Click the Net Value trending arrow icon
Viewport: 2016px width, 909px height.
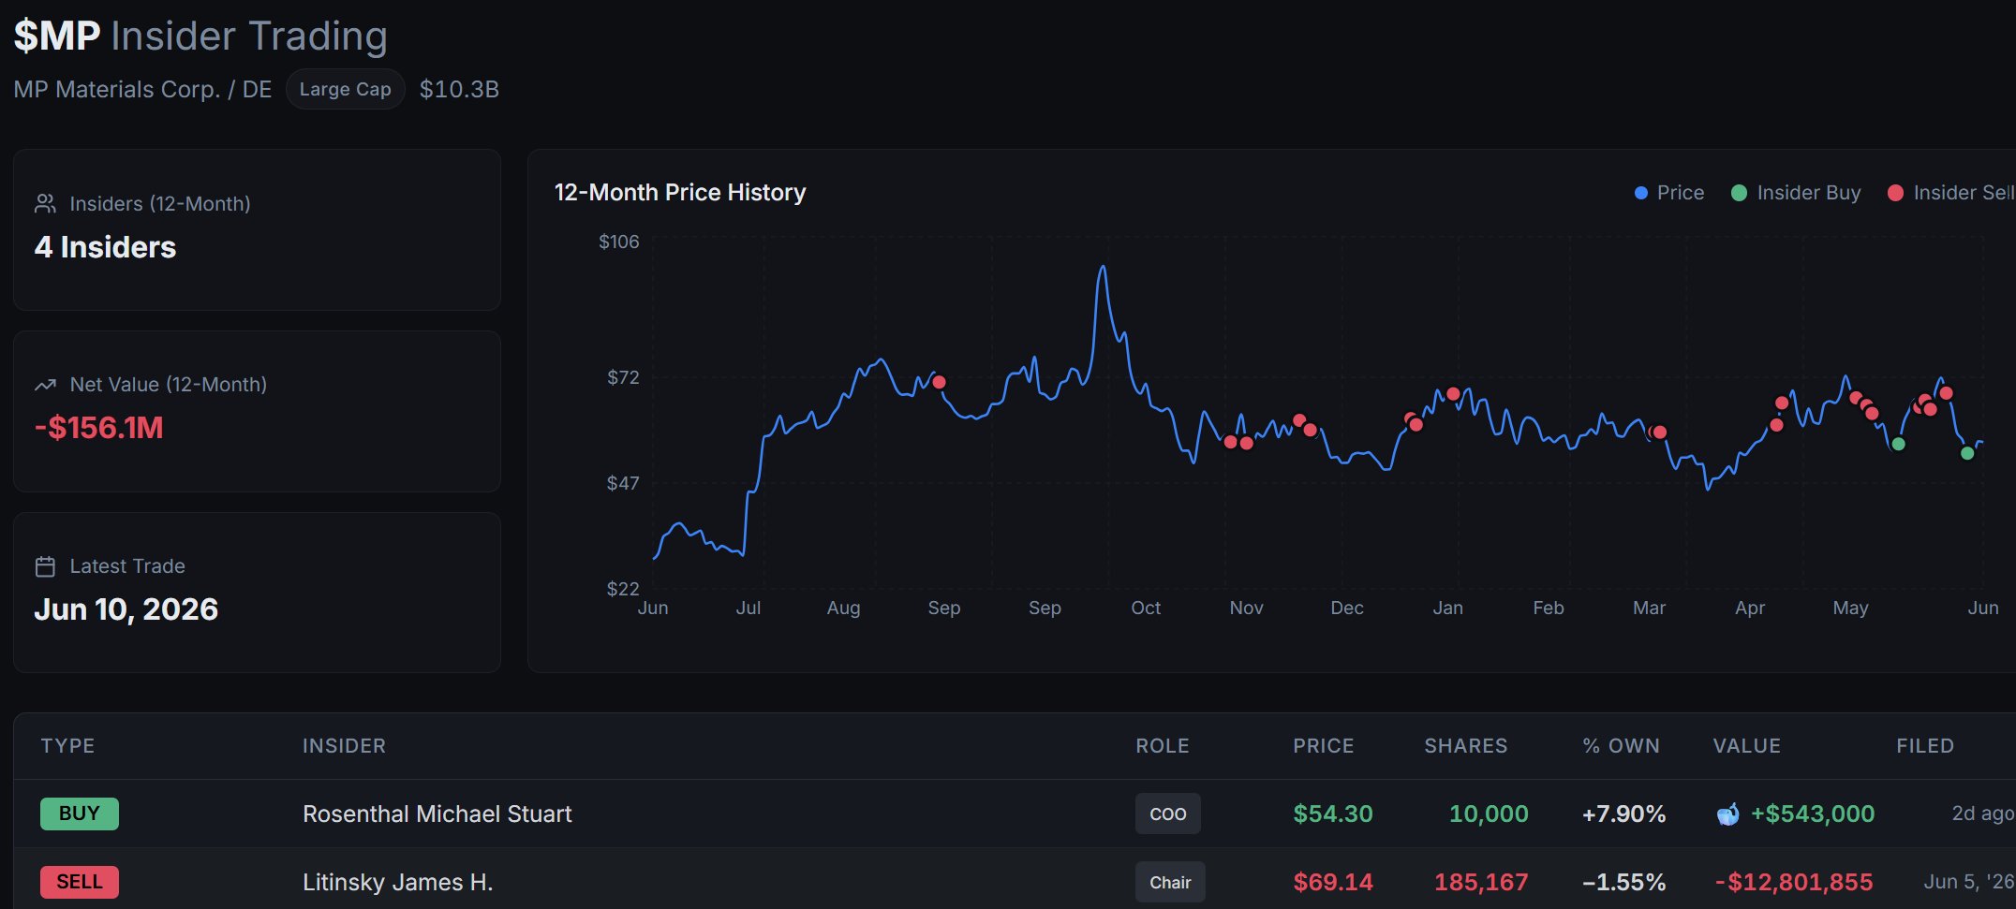coord(45,385)
